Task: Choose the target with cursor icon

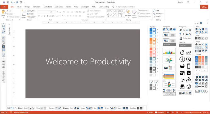Action: point(188,59)
